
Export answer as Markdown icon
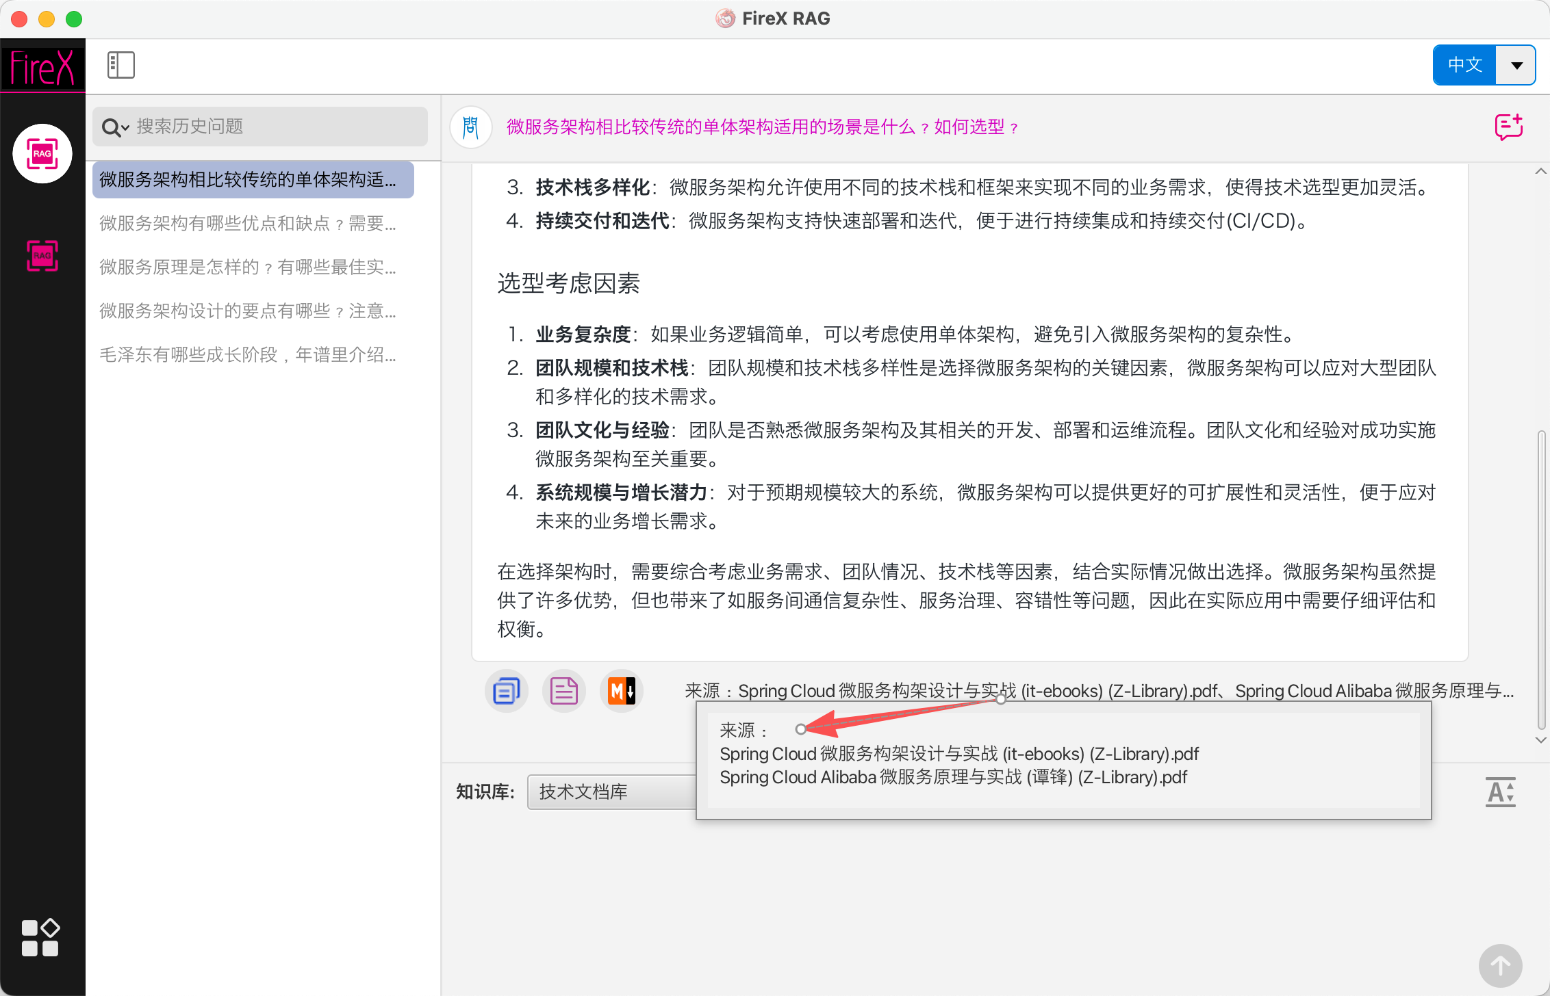622,691
